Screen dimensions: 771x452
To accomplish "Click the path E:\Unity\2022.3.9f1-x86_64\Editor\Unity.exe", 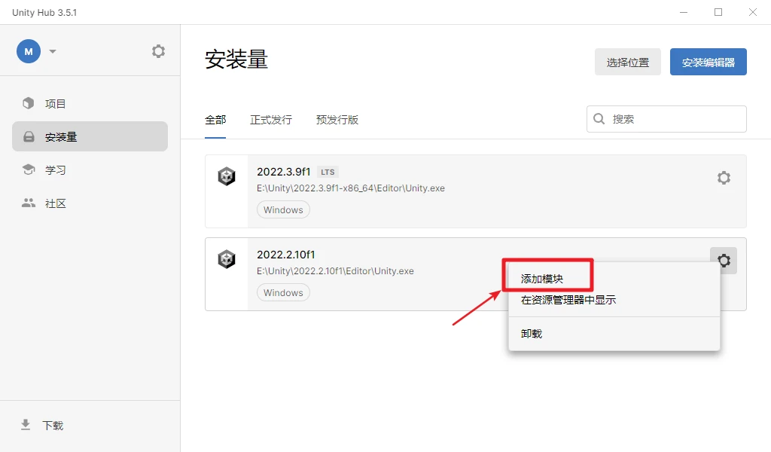I will pos(351,188).
